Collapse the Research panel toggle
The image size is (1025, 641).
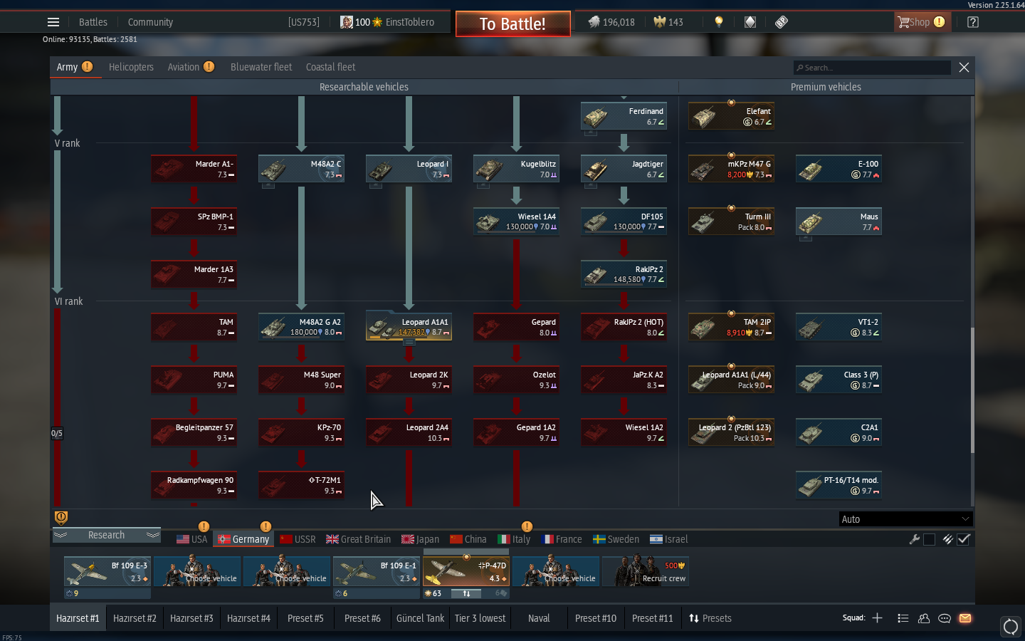point(106,535)
